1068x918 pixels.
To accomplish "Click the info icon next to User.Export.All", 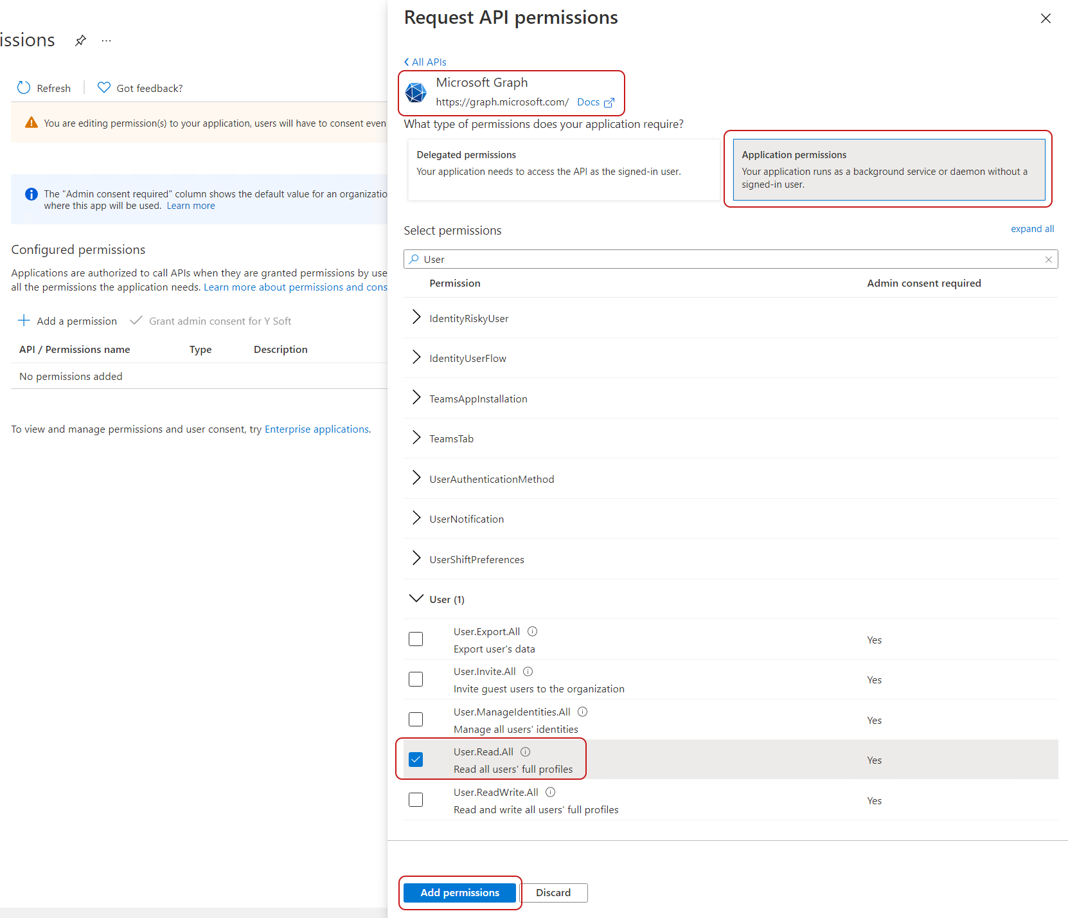I will pyautogui.click(x=532, y=631).
